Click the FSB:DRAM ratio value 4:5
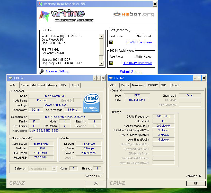 163,121
